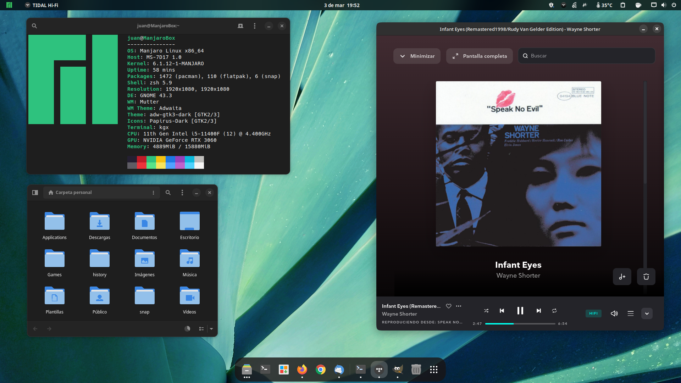681x383 pixels.
Task: Open the clock calendar 3 de mar 19:52
Action: [342, 5]
